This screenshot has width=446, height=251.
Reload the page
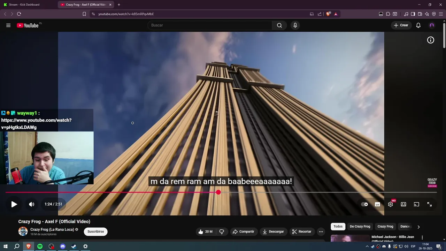coord(19,14)
